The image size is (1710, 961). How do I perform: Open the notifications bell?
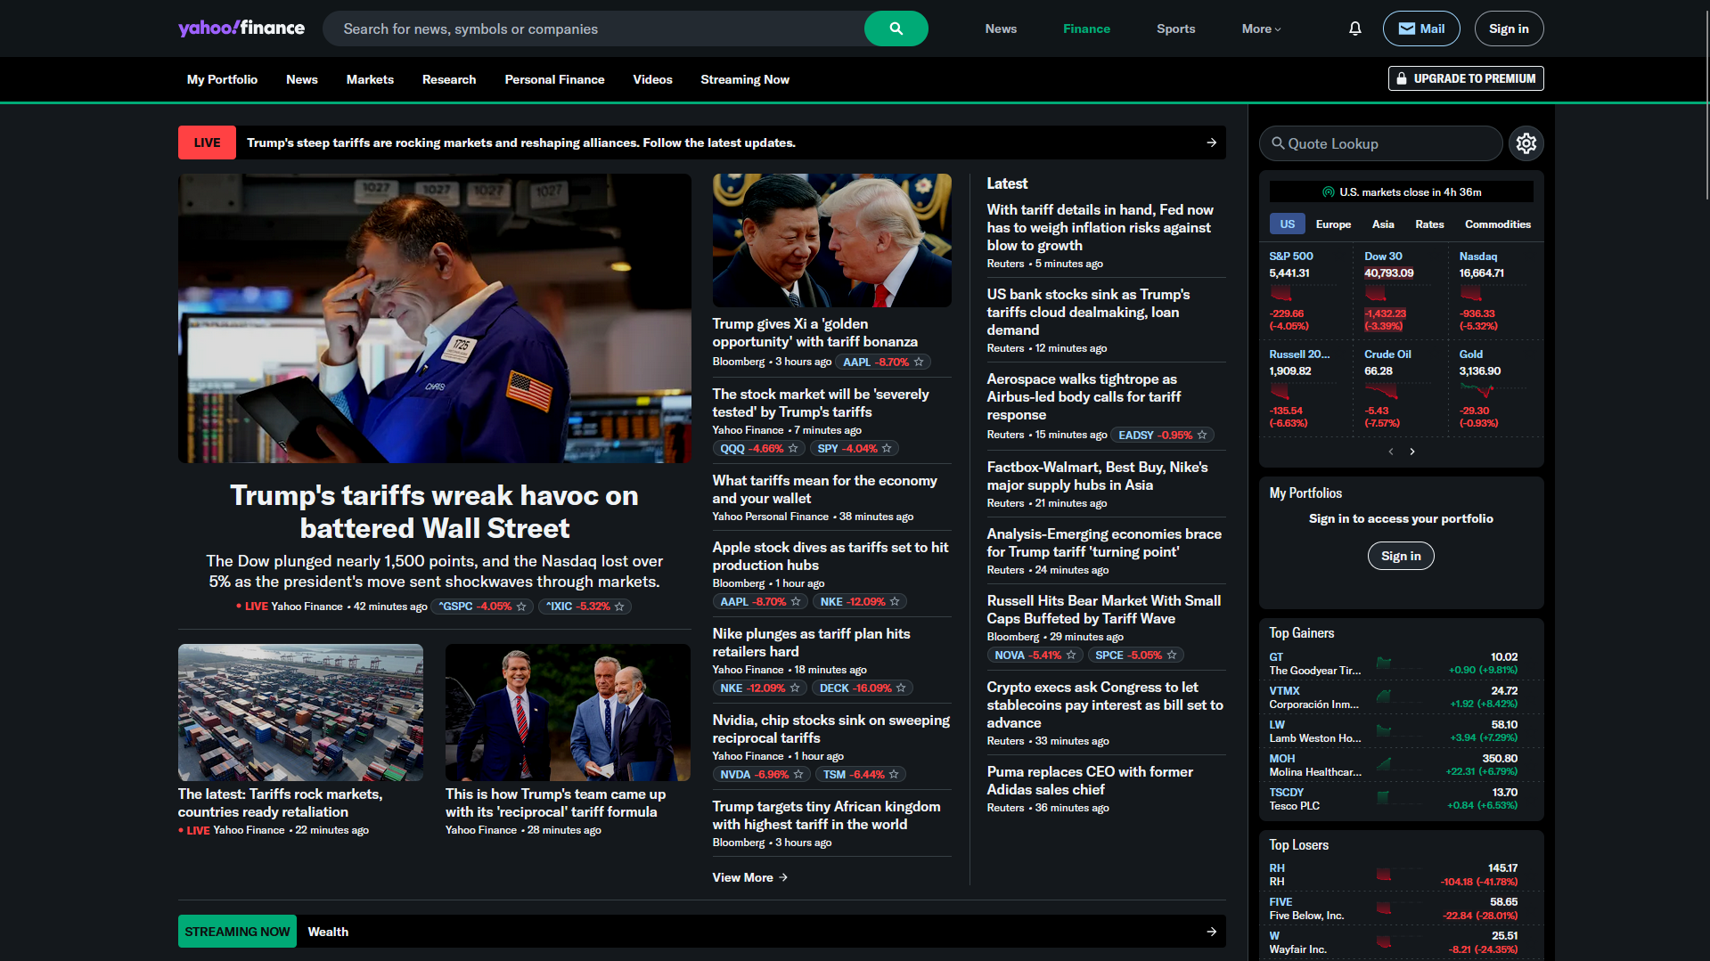tap(1354, 29)
